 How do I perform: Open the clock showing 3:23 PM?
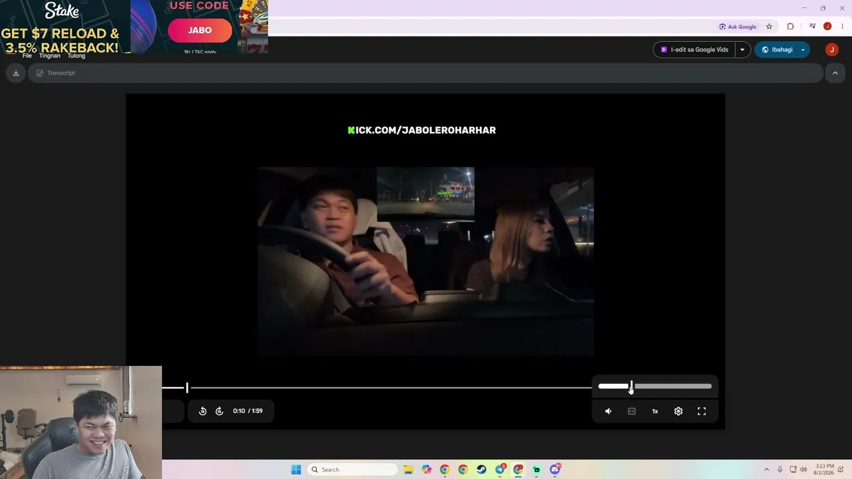[x=823, y=470]
